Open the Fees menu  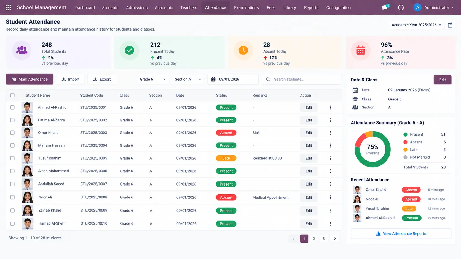coord(271,7)
